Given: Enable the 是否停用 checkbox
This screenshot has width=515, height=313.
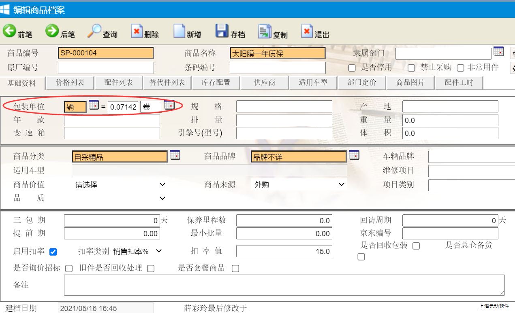Looking at the screenshot, I should tap(352, 68).
